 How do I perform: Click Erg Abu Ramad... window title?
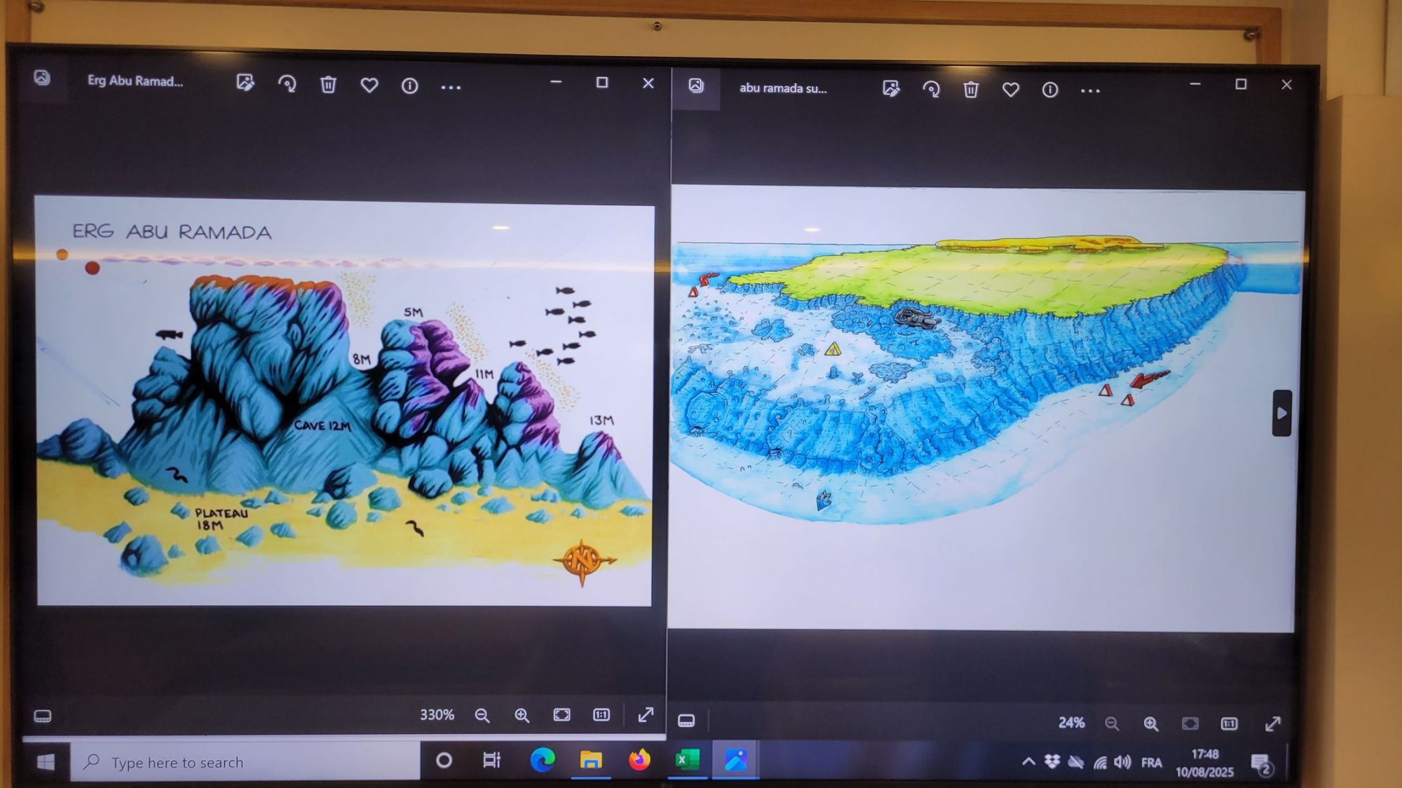[135, 81]
